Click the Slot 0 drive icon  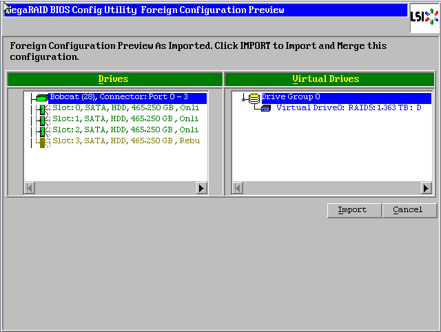pos(42,109)
